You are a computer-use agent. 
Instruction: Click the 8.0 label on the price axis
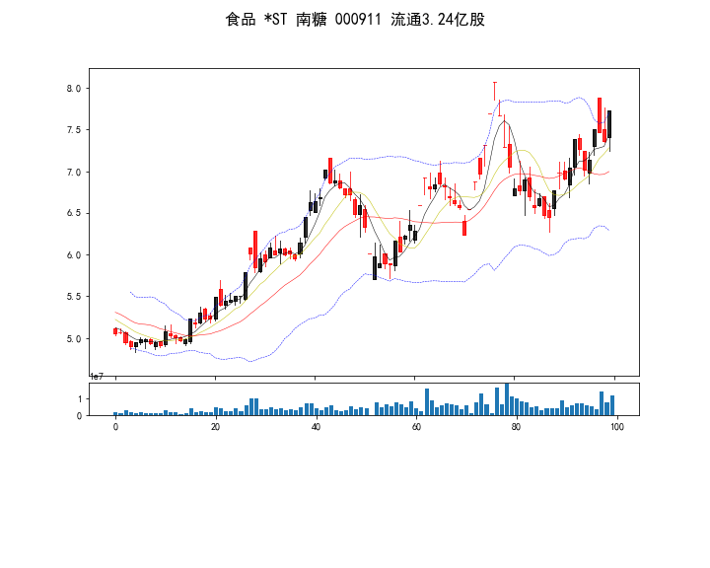[74, 89]
